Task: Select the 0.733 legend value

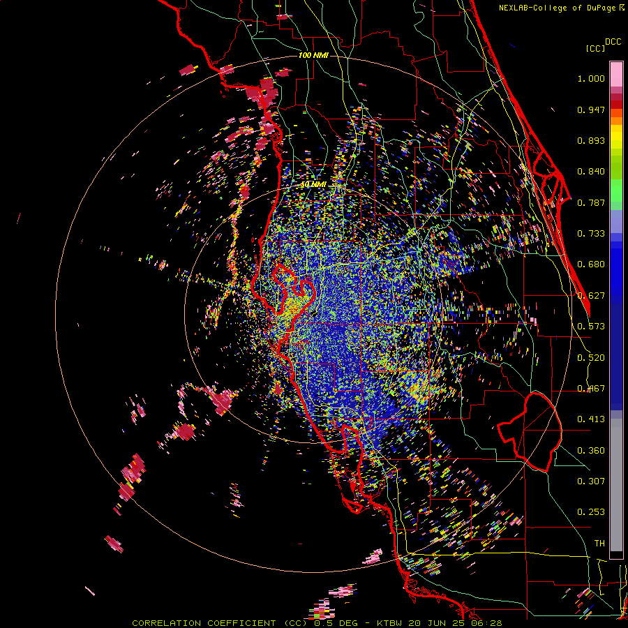Action: tap(591, 234)
